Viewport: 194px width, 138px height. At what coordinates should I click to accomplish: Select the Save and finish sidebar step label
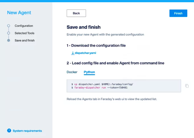pos(25,41)
